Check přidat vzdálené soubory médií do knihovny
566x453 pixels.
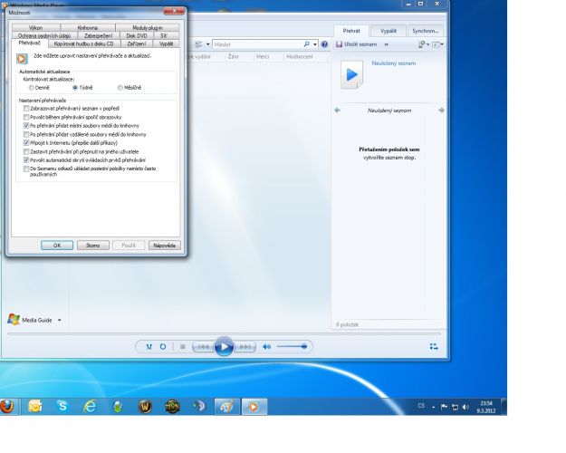click(x=26, y=134)
